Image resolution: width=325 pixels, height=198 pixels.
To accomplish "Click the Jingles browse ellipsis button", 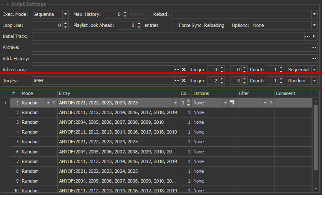I will pos(177,81).
